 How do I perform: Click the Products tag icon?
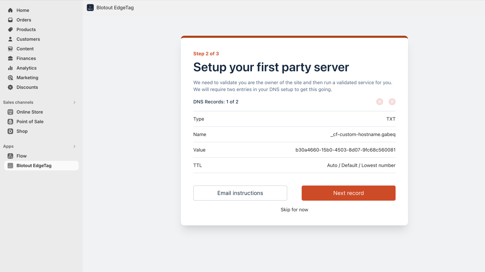[10, 30]
